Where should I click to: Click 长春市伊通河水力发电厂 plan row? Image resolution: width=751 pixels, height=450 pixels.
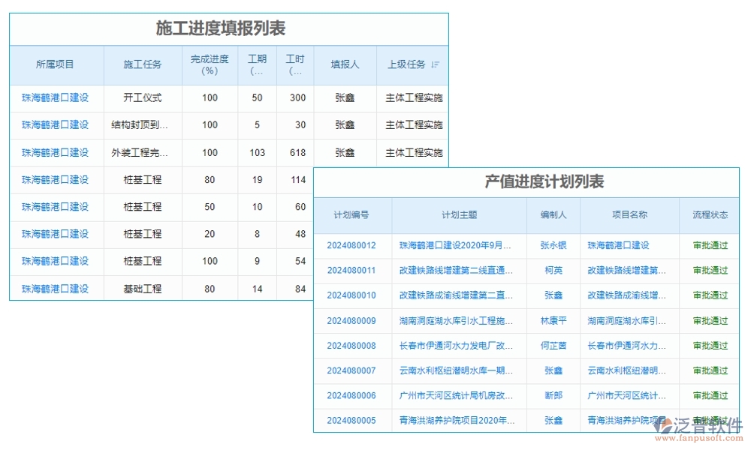pyautogui.click(x=458, y=345)
